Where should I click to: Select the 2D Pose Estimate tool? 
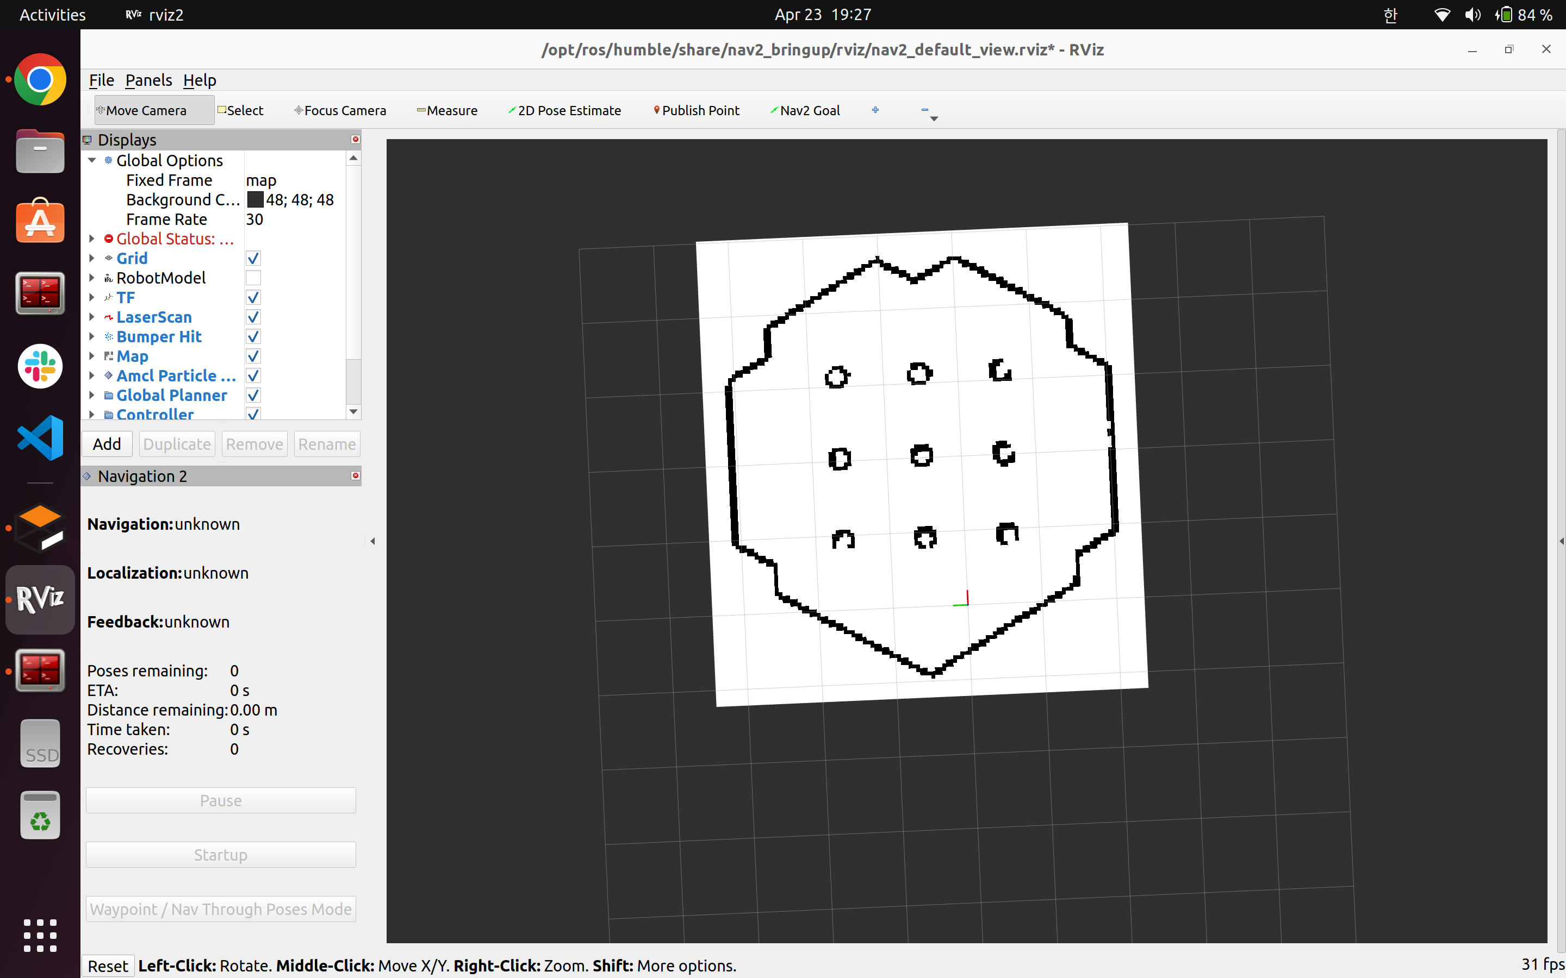click(x=564, y=111)
